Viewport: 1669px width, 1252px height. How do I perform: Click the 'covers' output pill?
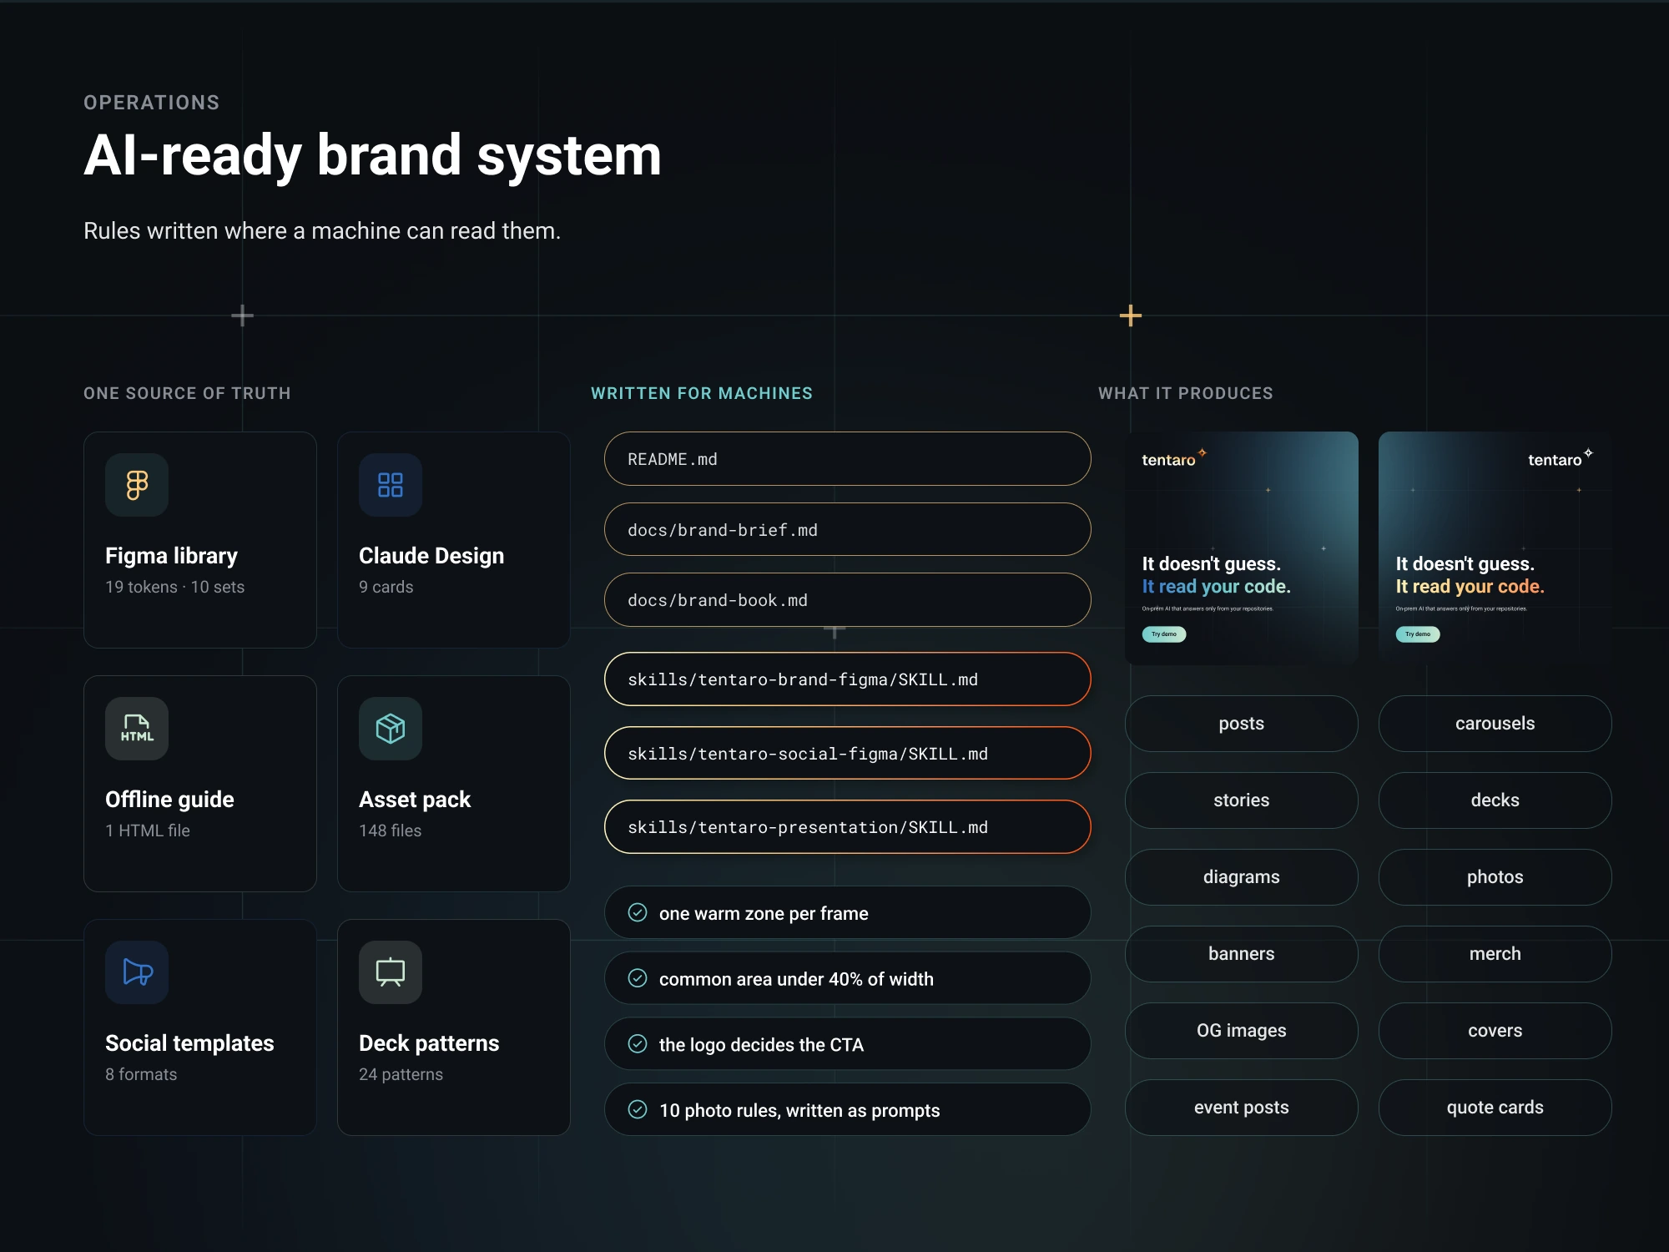click(1495, 1031)
